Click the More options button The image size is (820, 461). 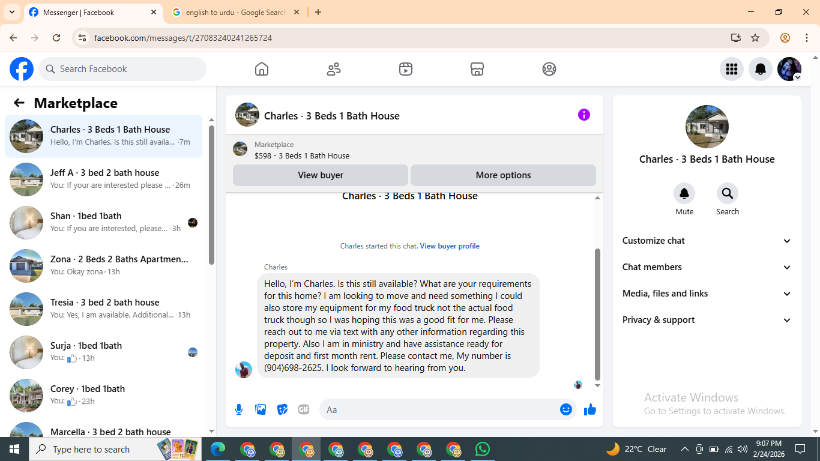[x=503, y=175]
